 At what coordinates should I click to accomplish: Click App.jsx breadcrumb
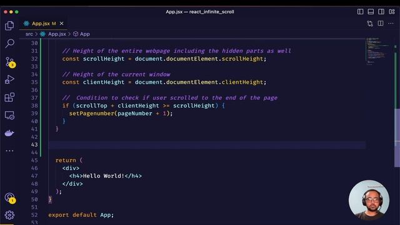tap(57, 34)
